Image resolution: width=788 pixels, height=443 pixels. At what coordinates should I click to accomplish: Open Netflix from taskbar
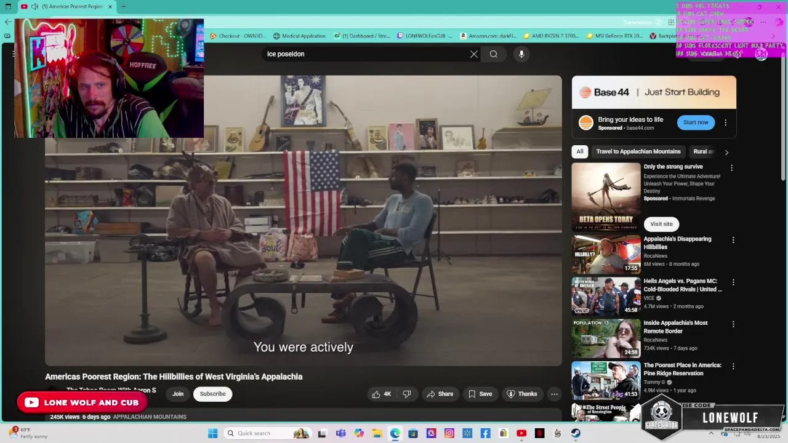(539, 433)
